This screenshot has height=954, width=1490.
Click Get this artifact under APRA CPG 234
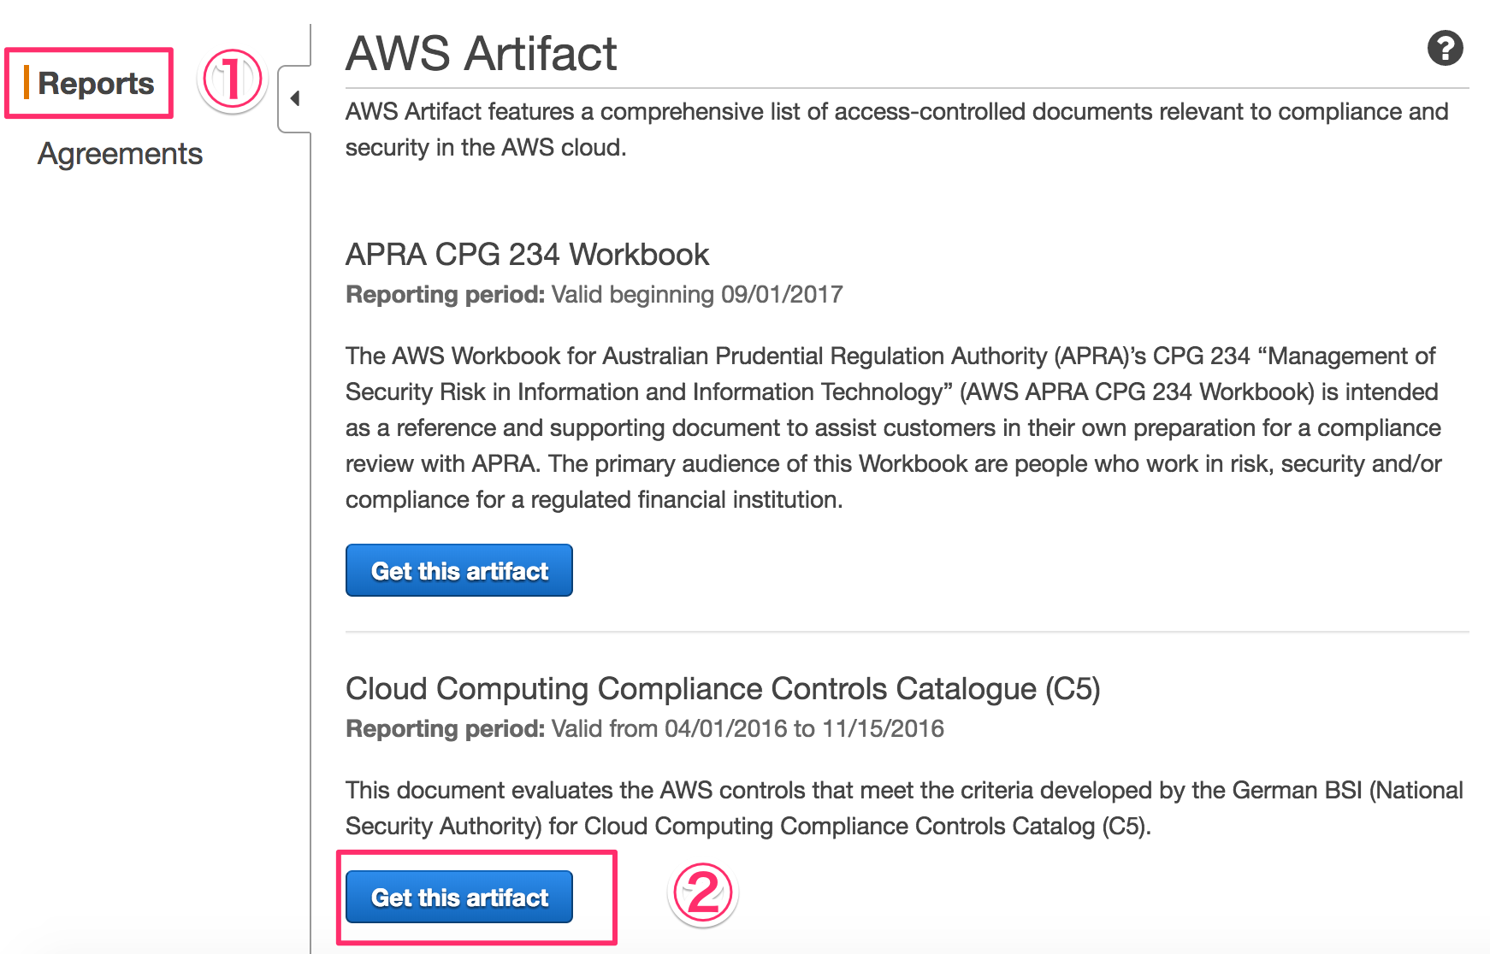coord(458,570)
